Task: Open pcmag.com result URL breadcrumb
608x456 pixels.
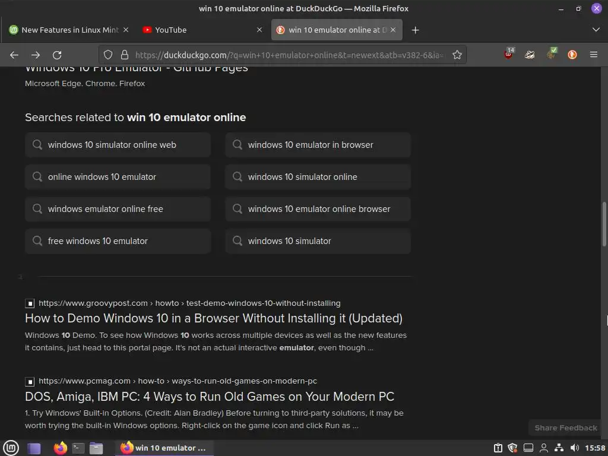Action: tap(178, 381)
